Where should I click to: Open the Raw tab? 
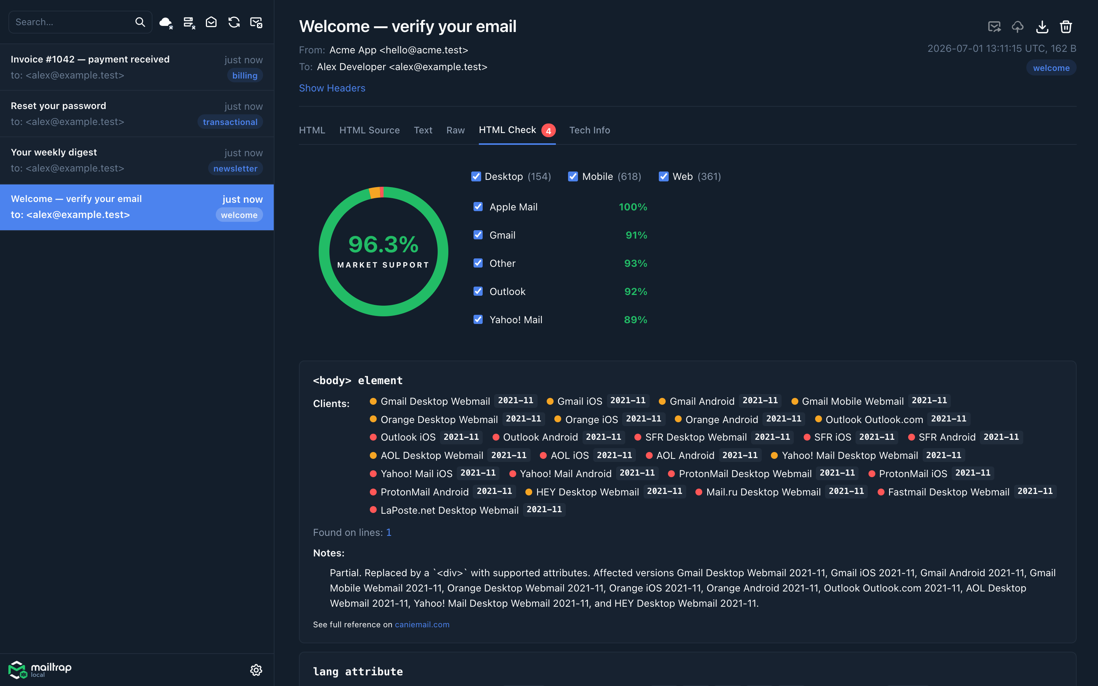456,130
